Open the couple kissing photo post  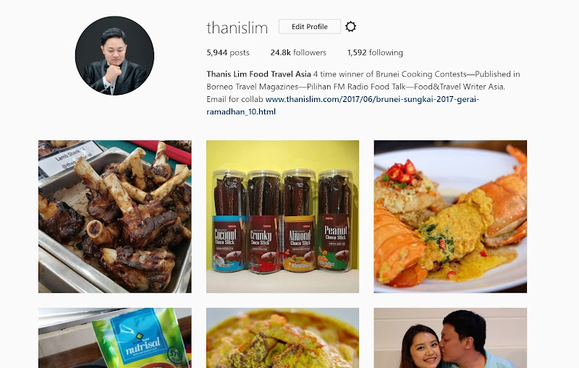tap(450, 338)
